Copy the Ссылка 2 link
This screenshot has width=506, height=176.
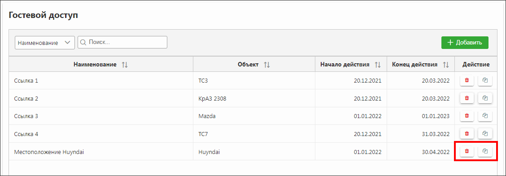point(485,98)
